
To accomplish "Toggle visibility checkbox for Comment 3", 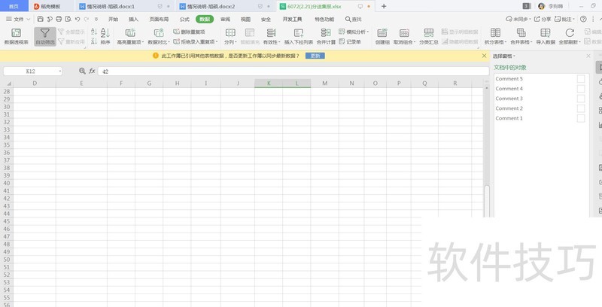I will (581, 99).
